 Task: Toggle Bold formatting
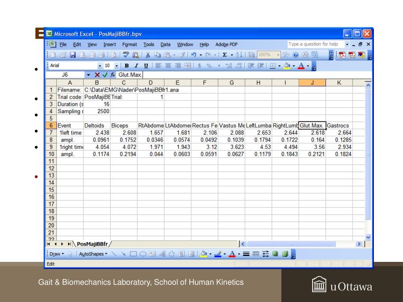point(127,66)
